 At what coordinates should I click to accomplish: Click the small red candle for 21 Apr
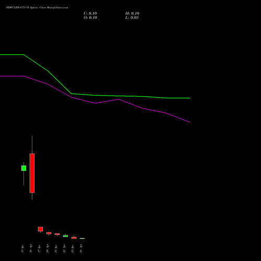(57, 234)
